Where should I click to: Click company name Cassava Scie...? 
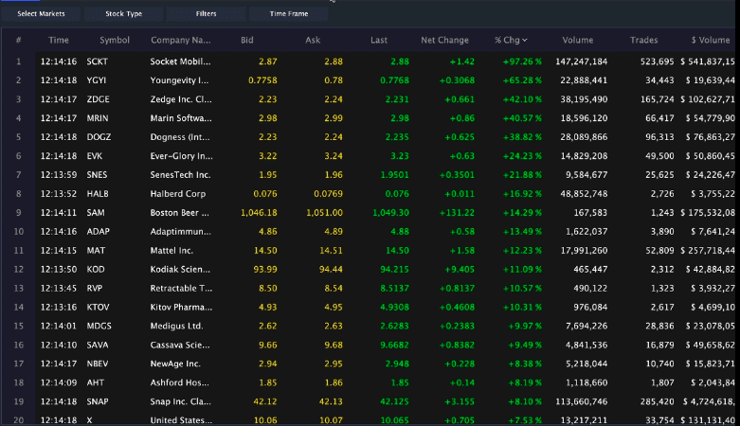(x=180, y=345)
